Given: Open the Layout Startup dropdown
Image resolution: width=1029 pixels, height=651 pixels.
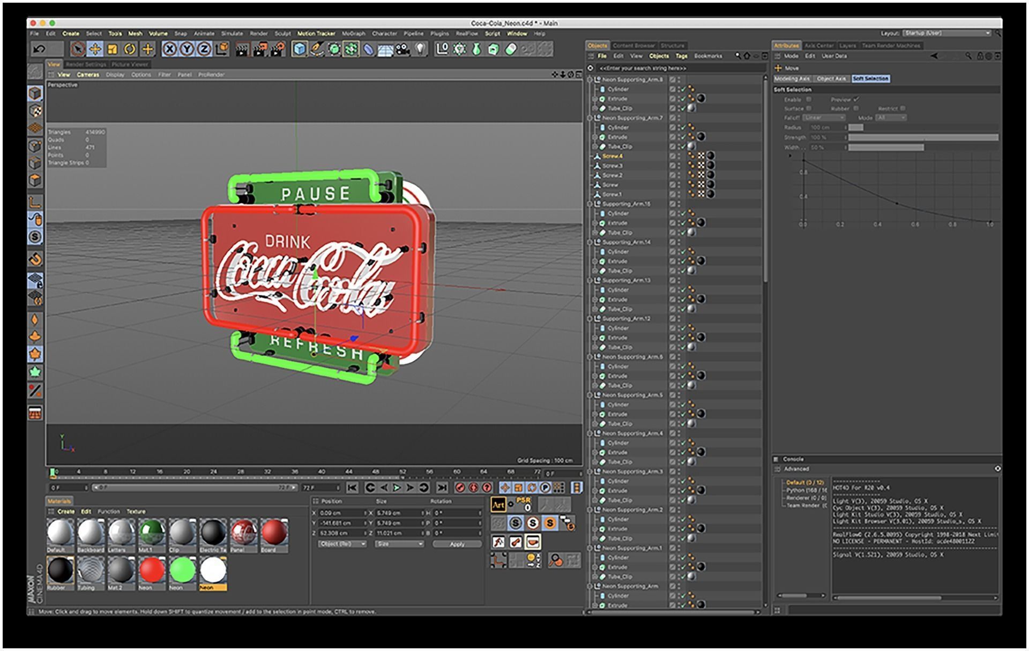Looking at the screenshot, I should [x=946, y=33].
